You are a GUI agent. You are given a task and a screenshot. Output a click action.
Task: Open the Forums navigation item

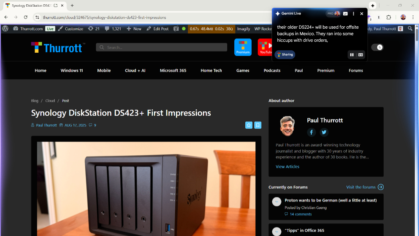click(356, 70)
